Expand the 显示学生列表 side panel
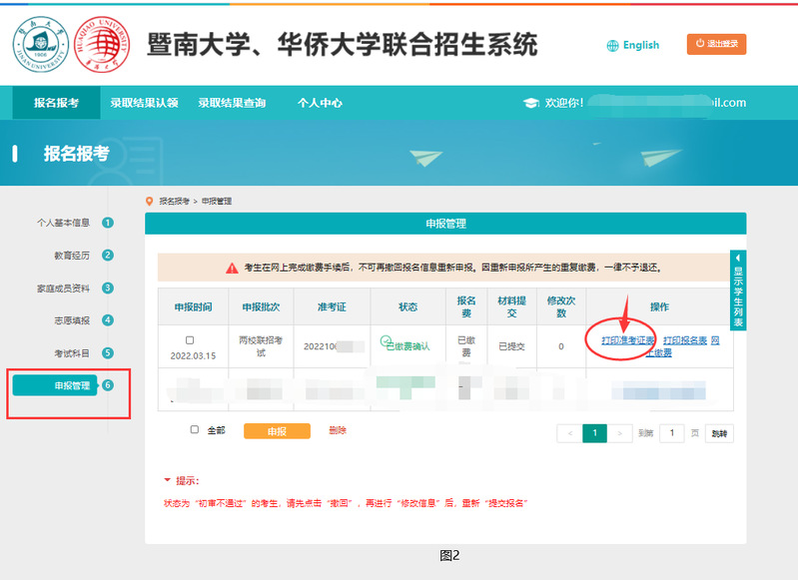The width and height of the screenshot is (798, 580). pos(738,290)
